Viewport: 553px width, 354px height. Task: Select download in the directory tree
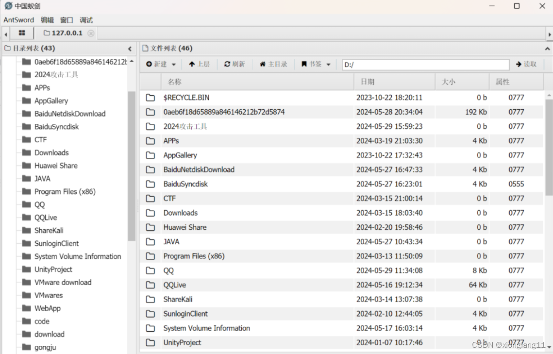pyautogui.click(x=50, y=334)
